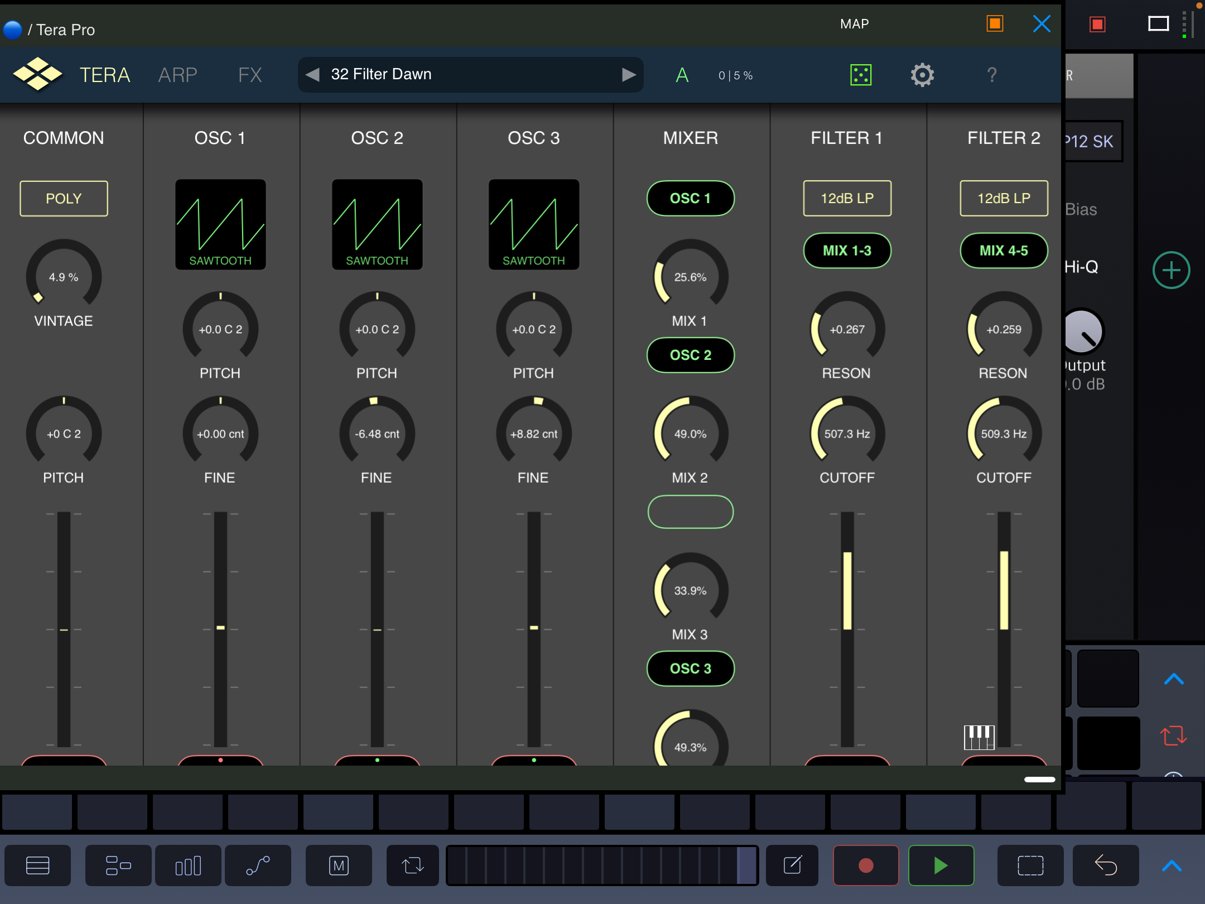Click the COMMON vertical slider track
This screenshot has height=904, width=1205.
[x=64, y=629]
